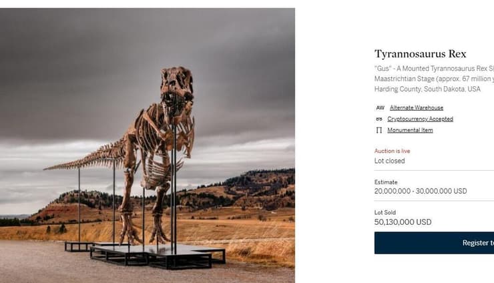The height and width of the screenshot is (283, 494).
Task: Click the Tyrannosaurus Rex lot title
Action: click(421, 54)
